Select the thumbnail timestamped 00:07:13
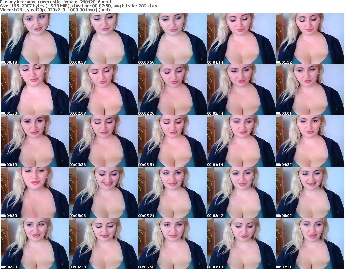The width and height of the screenshot is (345, 269). pyautogui.click(x=241, y=243)
